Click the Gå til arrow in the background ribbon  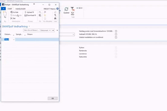tap(77, 8)
